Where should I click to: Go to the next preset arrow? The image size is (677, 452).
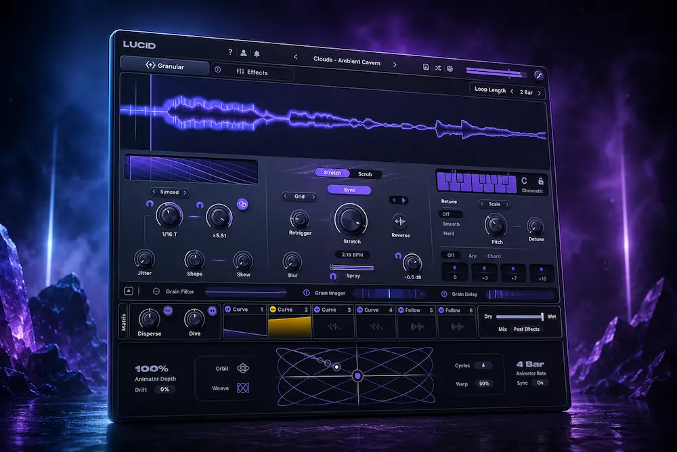pyautogui.click(x=395, y=64)
